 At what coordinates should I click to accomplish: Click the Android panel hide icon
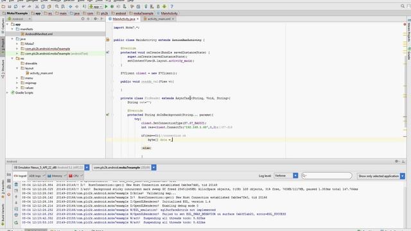[x=403, y=161]
